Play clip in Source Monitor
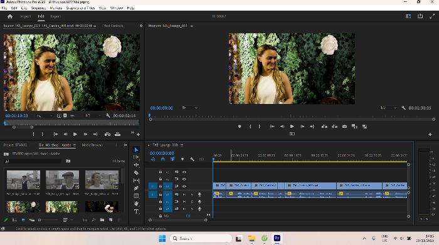439x245 pixels. pyautogui.click(x=75, y=134)
